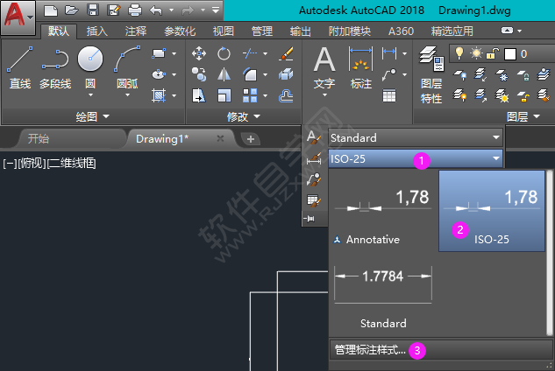
Task: Switch to the 视图 ribbon tab
Action: click(224, 31)
